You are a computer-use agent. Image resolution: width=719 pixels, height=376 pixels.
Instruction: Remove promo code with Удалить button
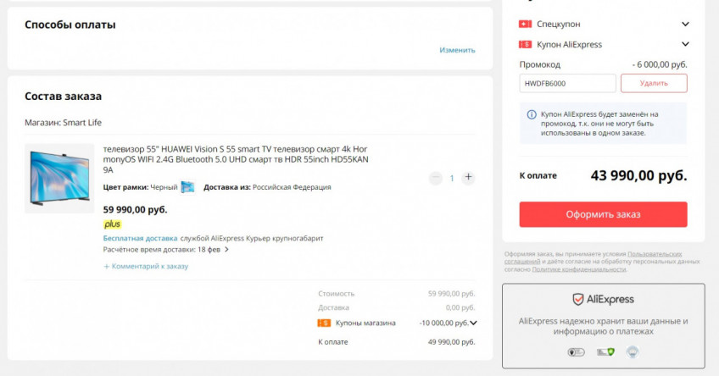[x=654, y=83]
